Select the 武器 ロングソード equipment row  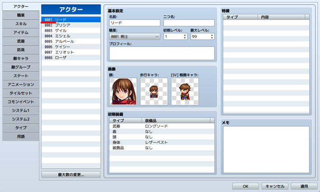coord(161,126)
